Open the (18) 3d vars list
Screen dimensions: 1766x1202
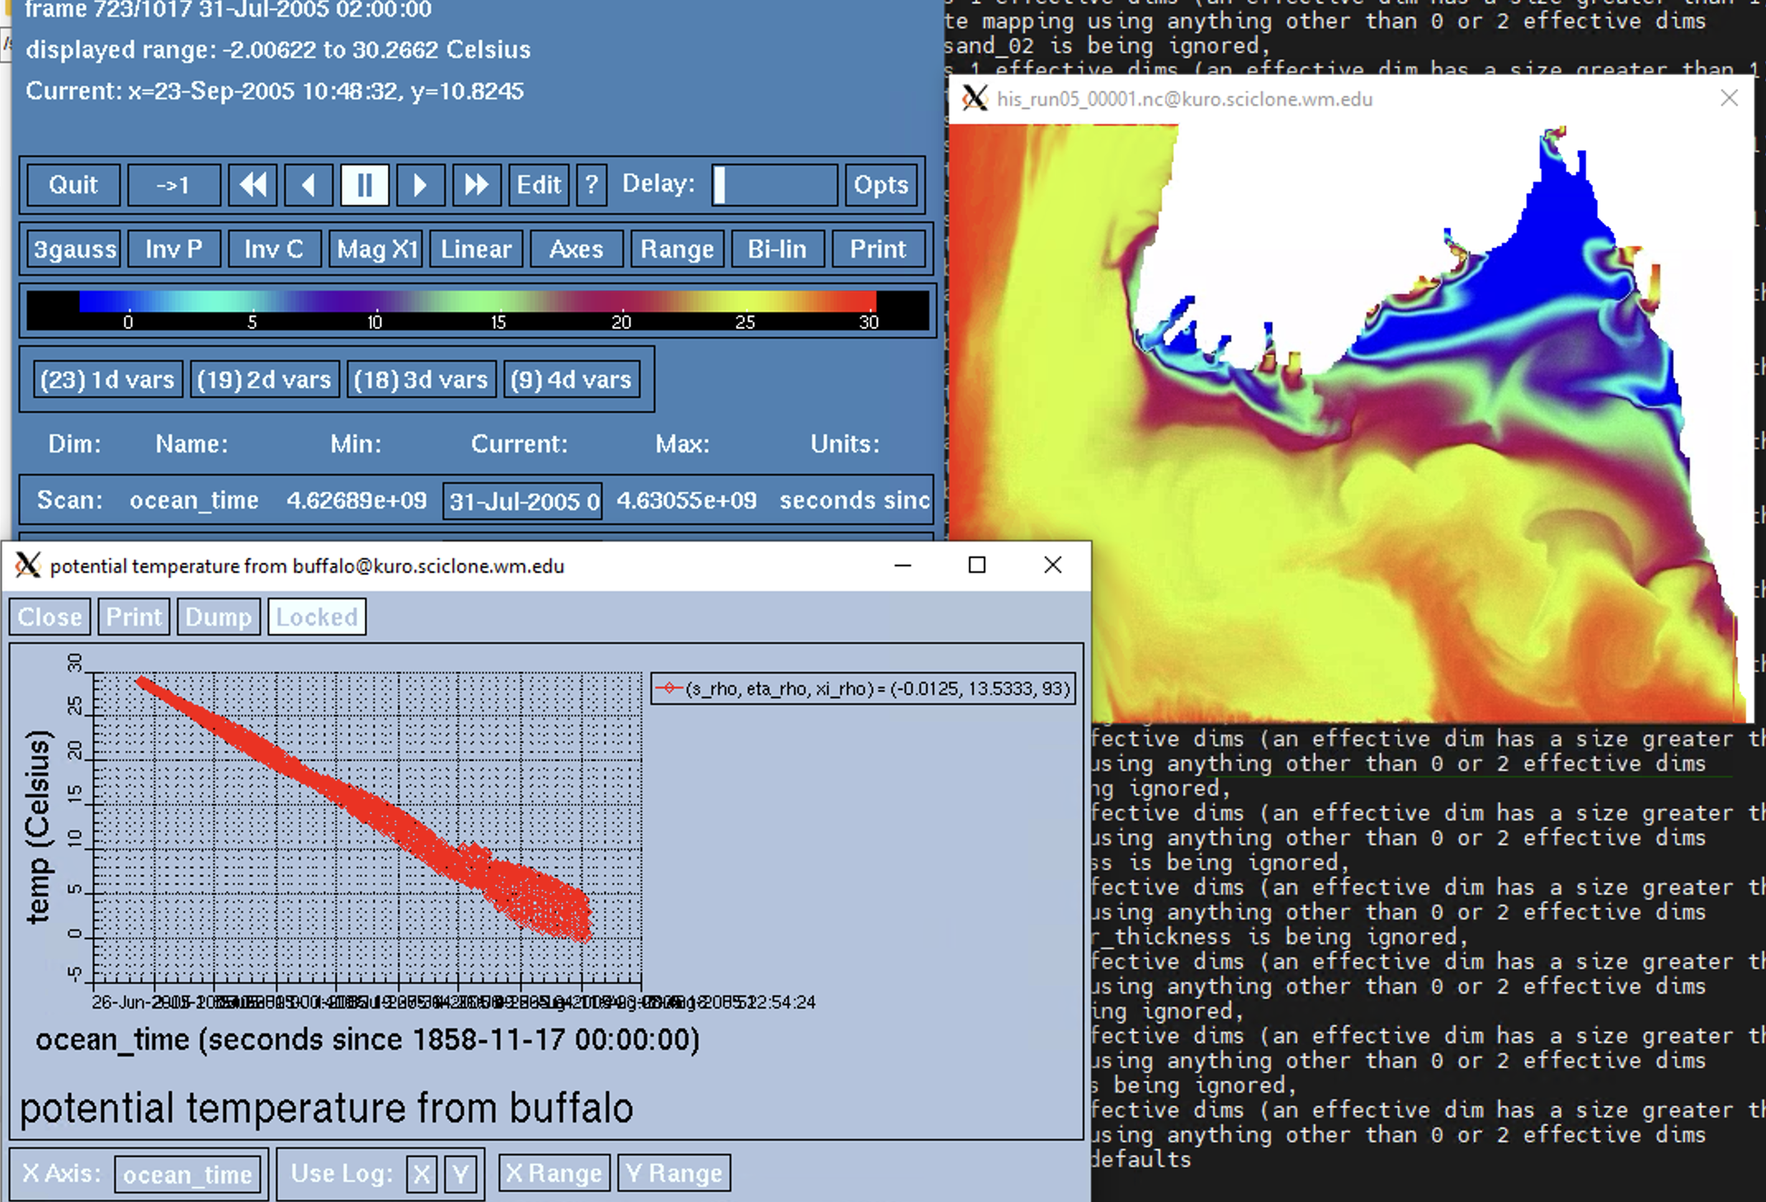pos(421,380)
